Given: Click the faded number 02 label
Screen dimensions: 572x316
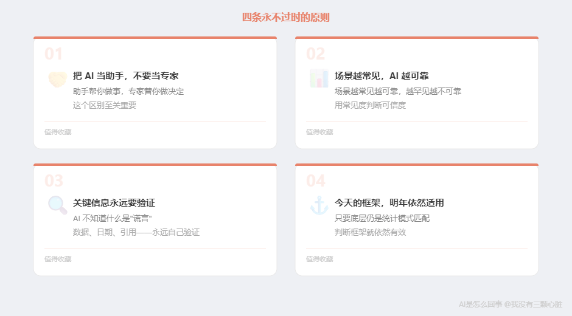Looking at the screenshot, I should coord(315,54).
